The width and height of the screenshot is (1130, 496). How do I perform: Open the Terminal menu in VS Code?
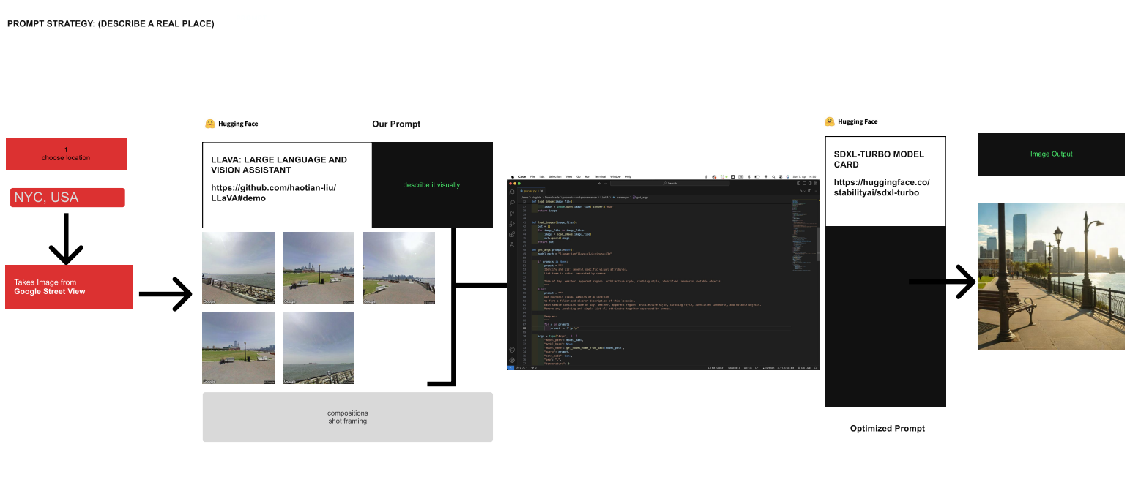tap(599, 176)
